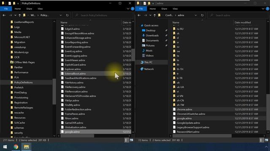The height and width of the screenshot is (151, 270).
Task: Select FolderRedirection.admx file
Action: (78, 109)
